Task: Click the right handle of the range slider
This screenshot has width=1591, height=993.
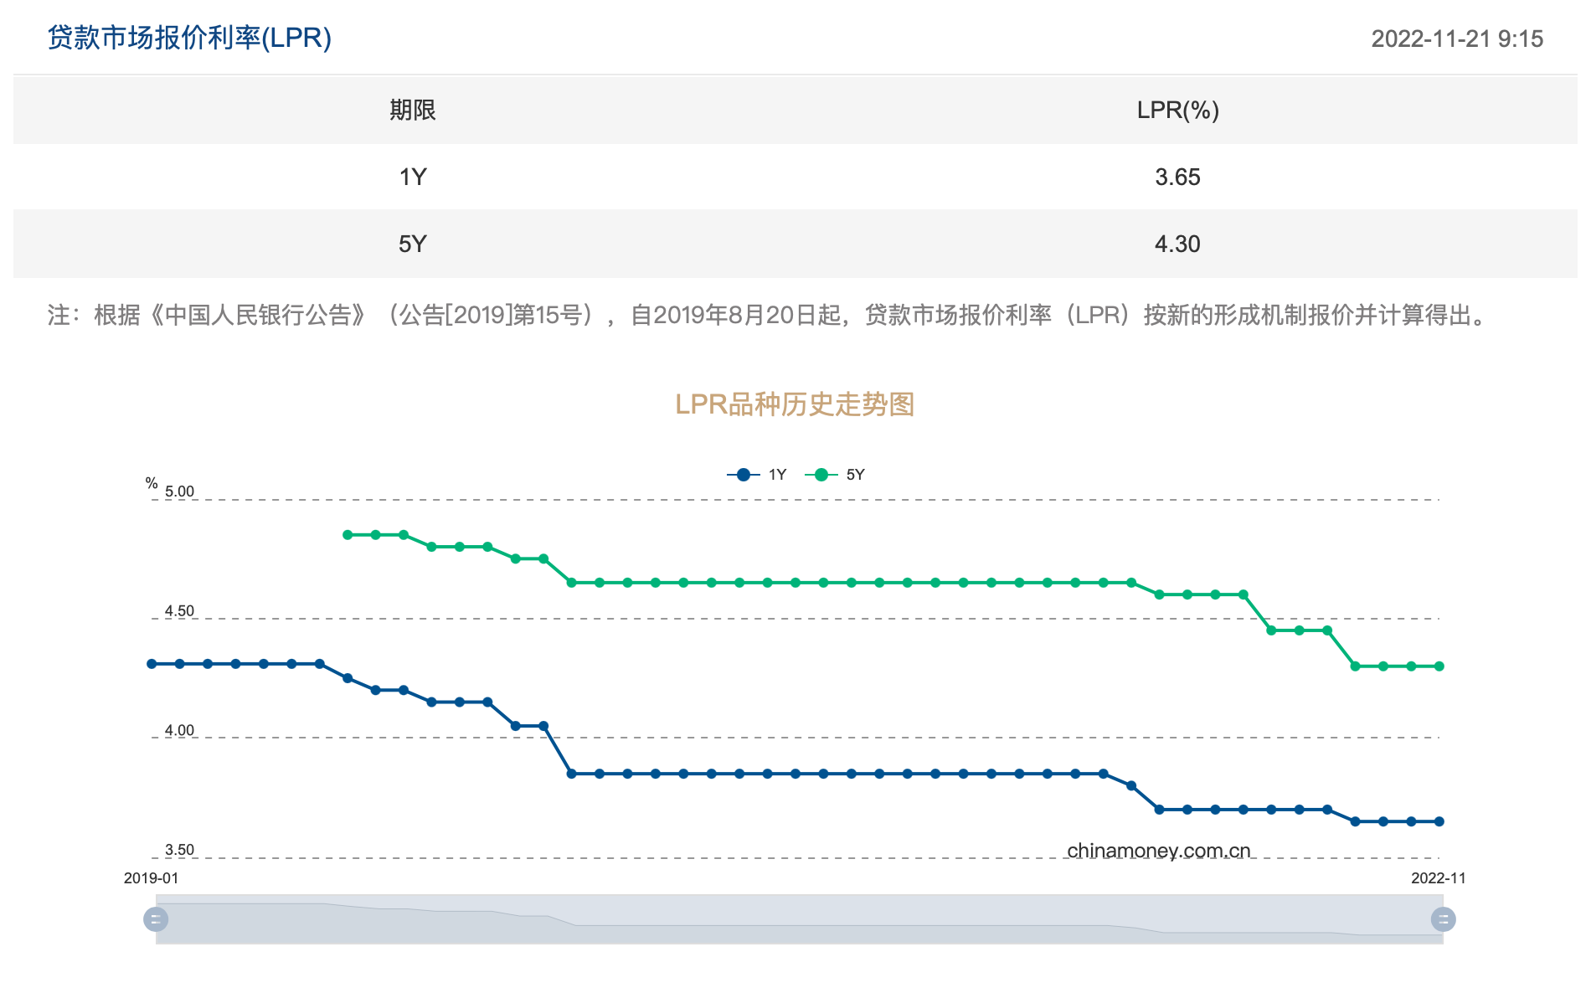Action: [x=1444, y=919]
